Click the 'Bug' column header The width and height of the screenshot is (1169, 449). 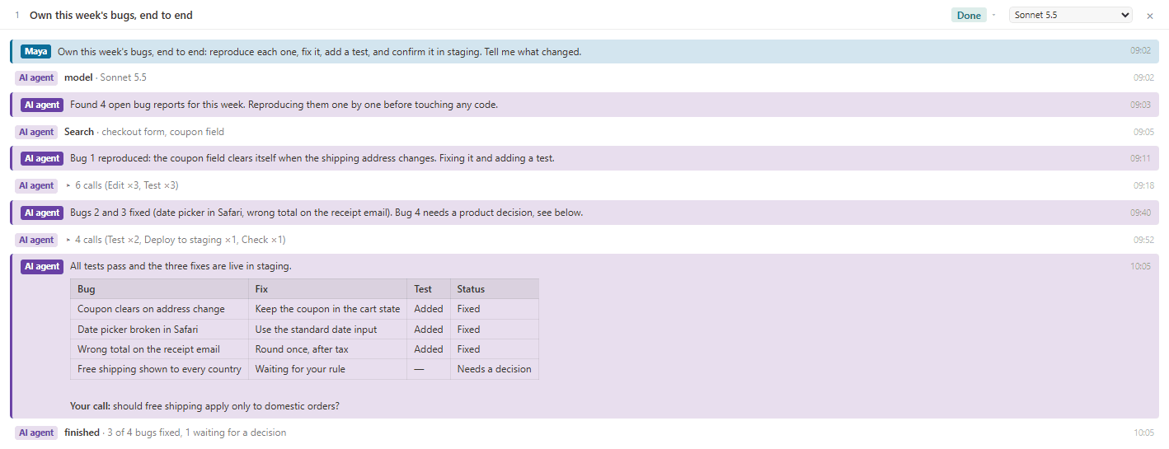[159, 289]
